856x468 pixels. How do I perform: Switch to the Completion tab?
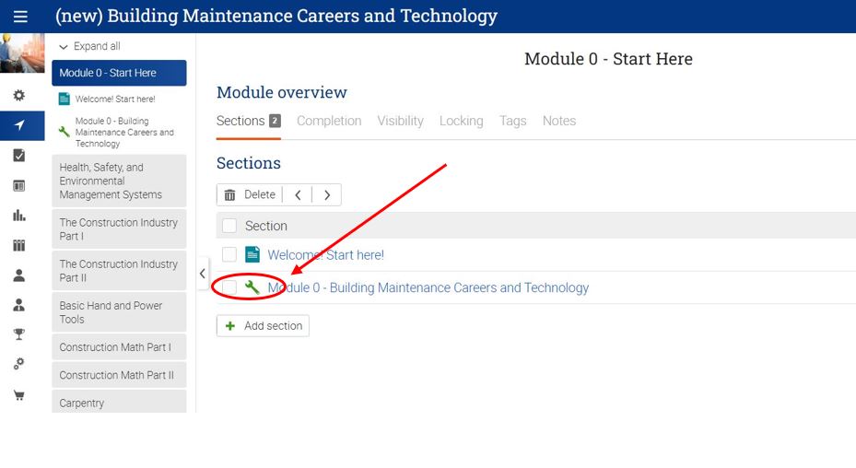(x=329, y=121)
